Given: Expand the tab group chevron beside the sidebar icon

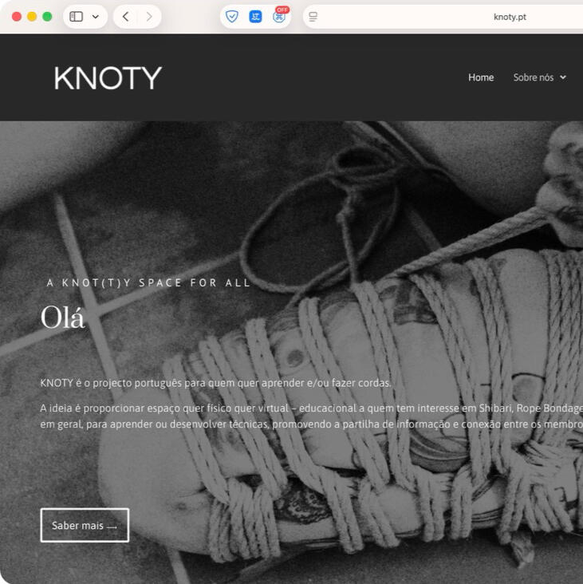Looking at the screenshot, I should click(95, 17).
